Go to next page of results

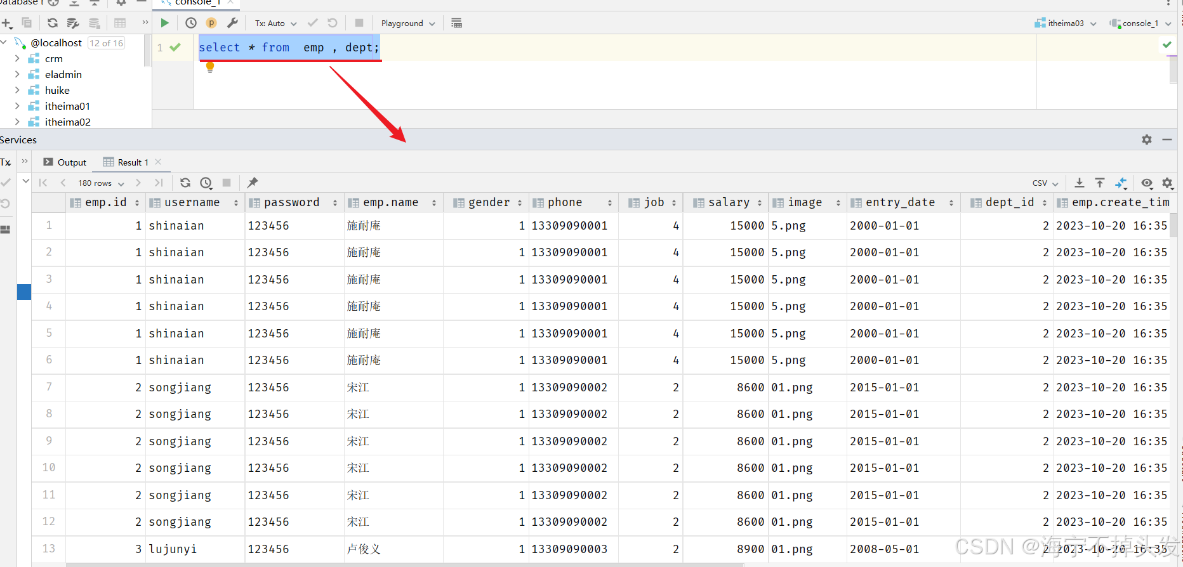click(138, 183)
